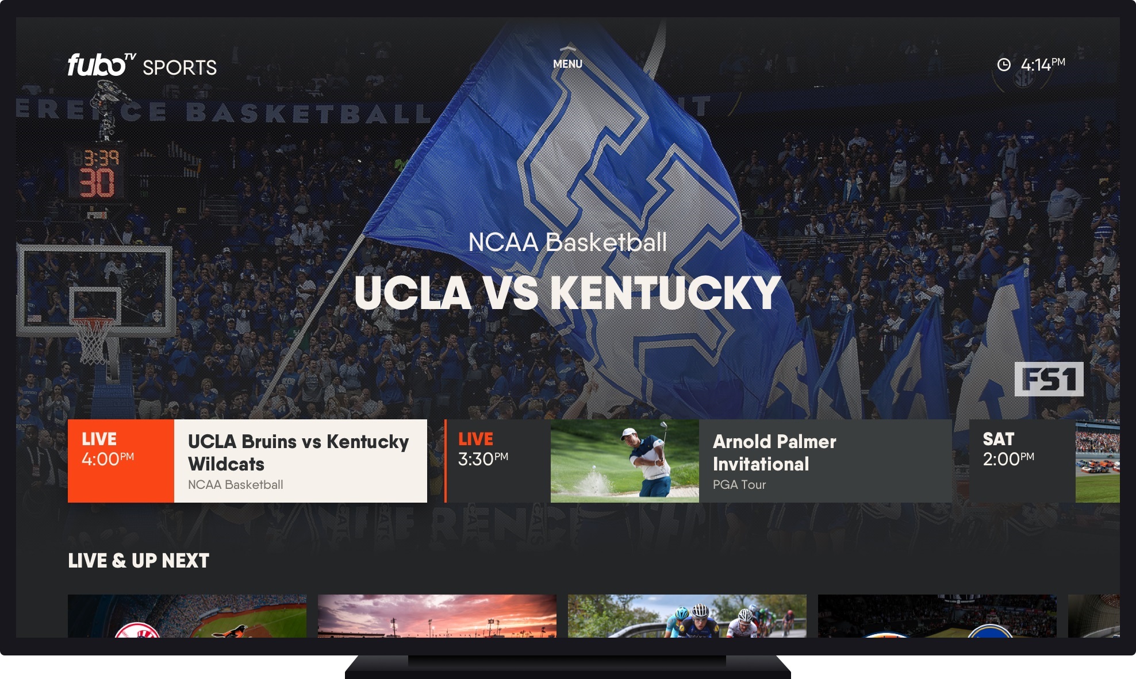Open the MENU chevron at top
Image resolution: width=1136 pixels, height=679 pixels.
point(567,48)
